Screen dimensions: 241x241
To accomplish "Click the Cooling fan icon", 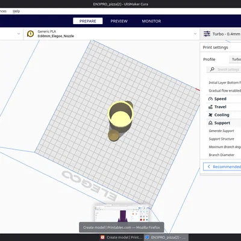I will [x=210, y=115].
